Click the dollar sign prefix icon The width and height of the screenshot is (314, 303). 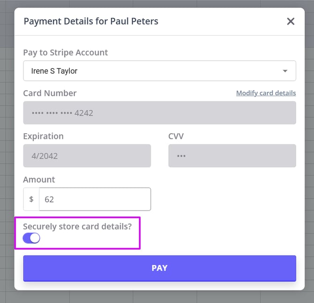(31, 199)
